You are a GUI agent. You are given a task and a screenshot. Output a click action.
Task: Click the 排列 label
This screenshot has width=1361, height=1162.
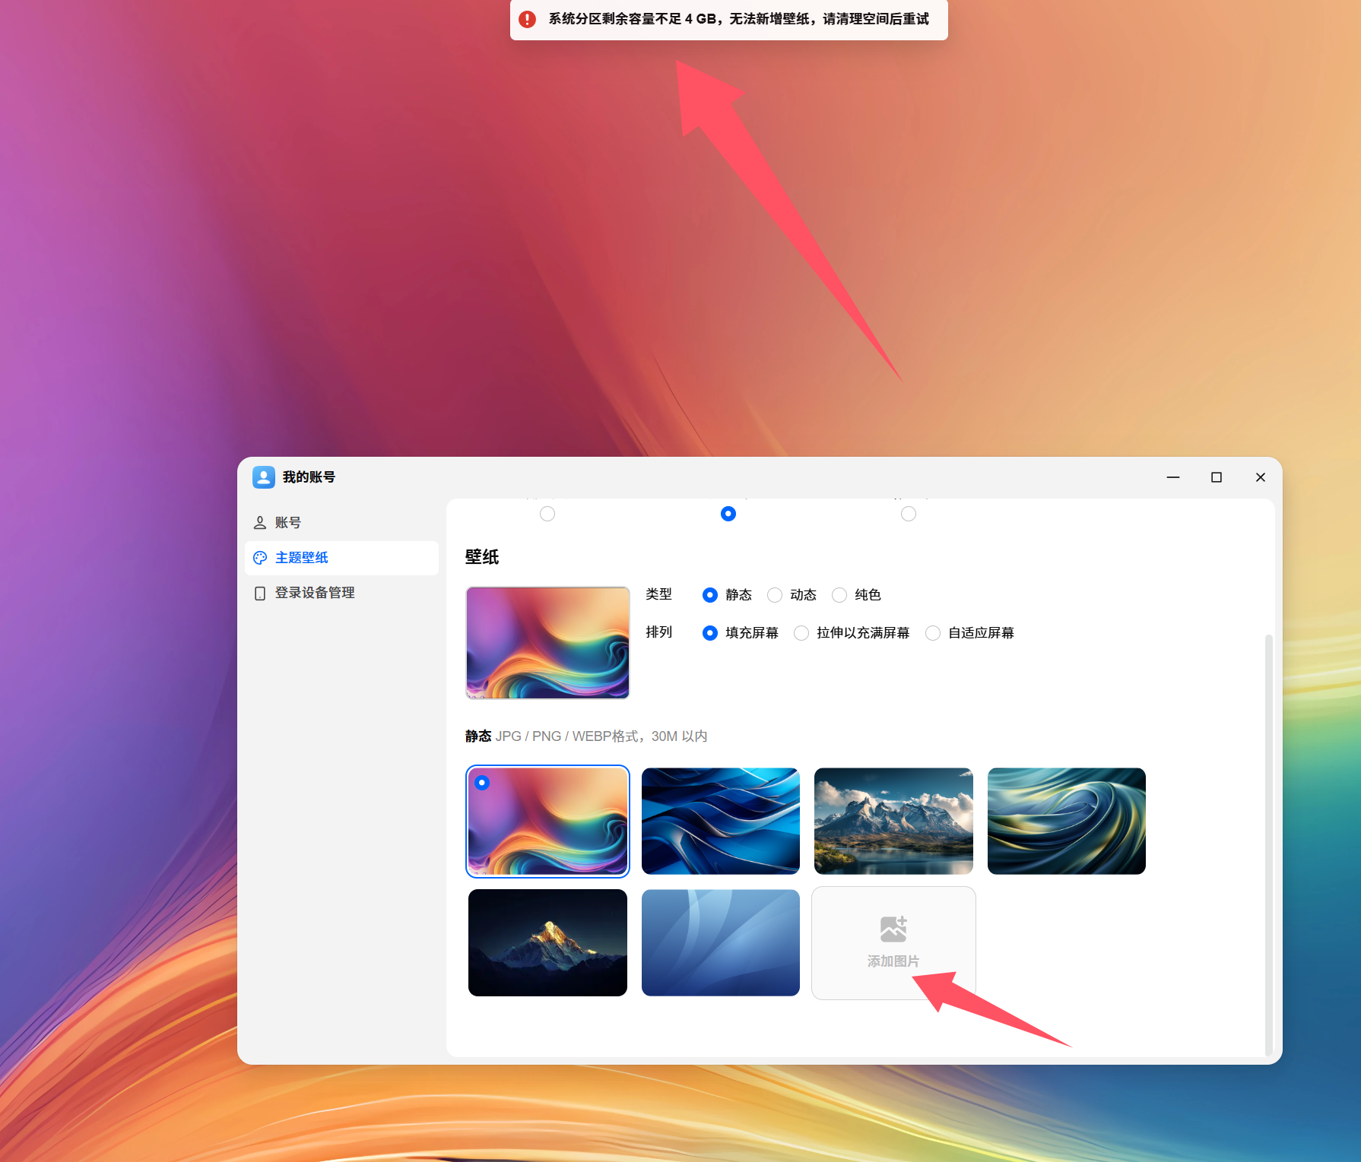pyautogui.click(x=659, y=632)
